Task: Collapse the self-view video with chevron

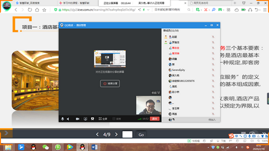Action: click(156, 93)
